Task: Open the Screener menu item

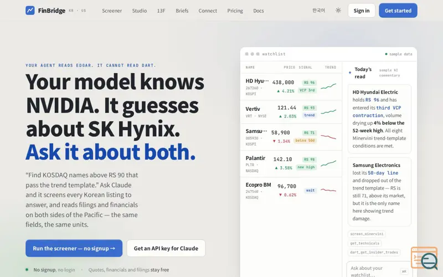Action: click(x=112, y=11)
